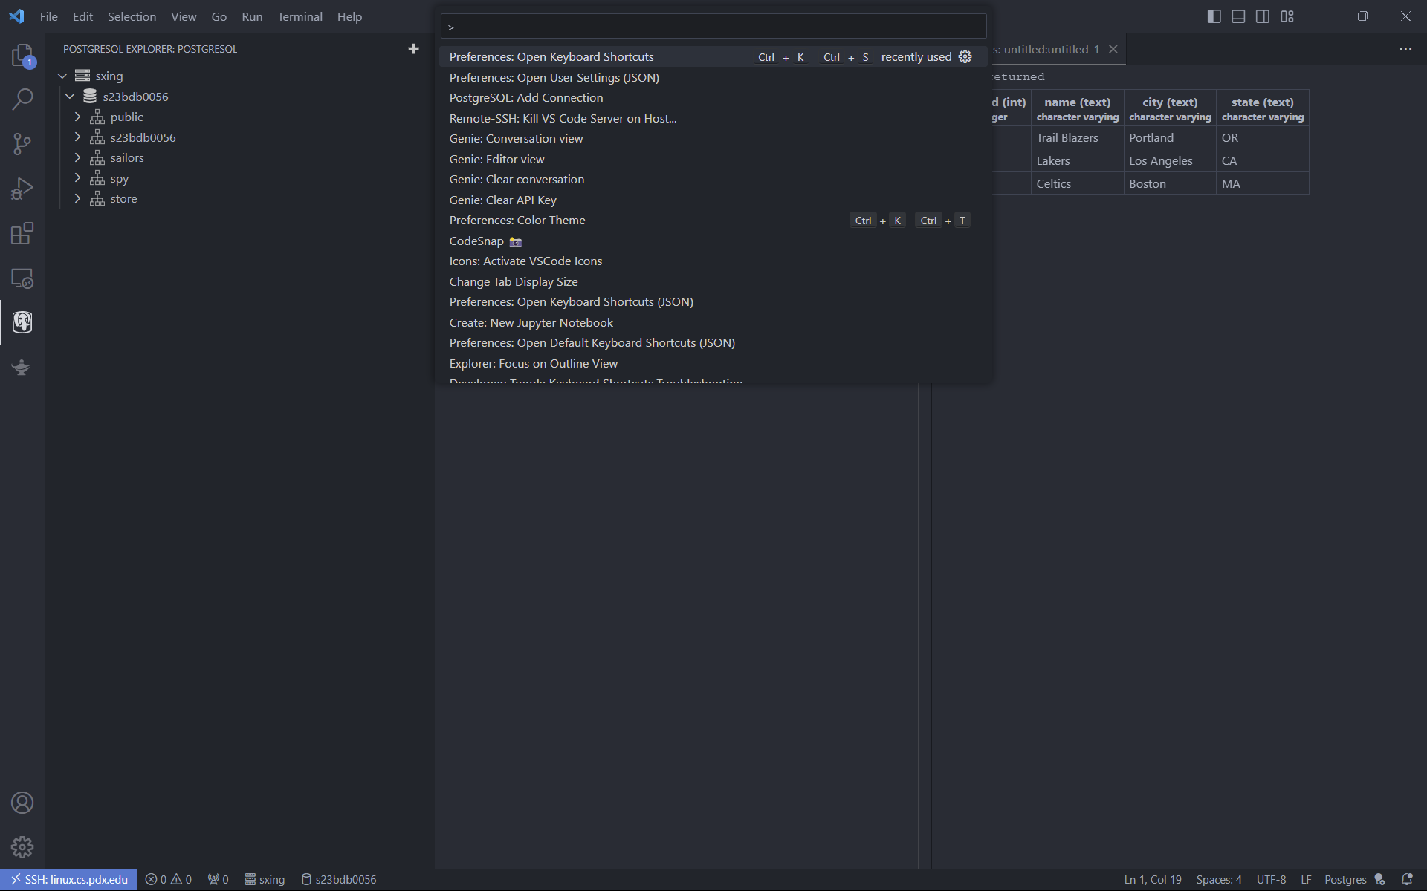
Task: Toggle the bottom panel layout button
Action: [1238, 16]
